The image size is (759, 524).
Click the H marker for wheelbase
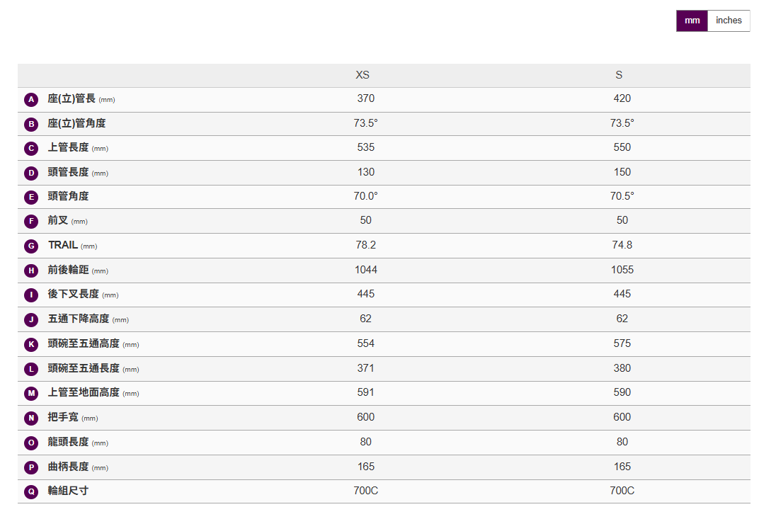(31, 270)
